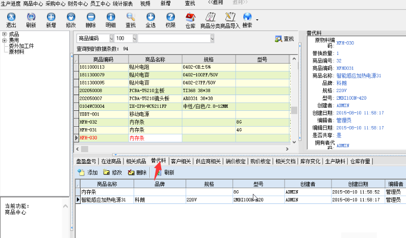
Task: Select 原材料 in the tree
Action: tap(16, 52)
